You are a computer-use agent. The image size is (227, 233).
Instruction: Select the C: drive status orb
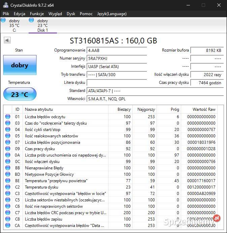pos(3,20)
